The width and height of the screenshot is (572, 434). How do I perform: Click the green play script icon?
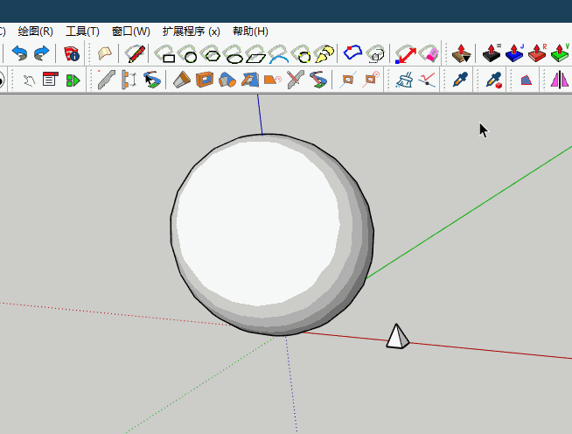click(73, 80)
